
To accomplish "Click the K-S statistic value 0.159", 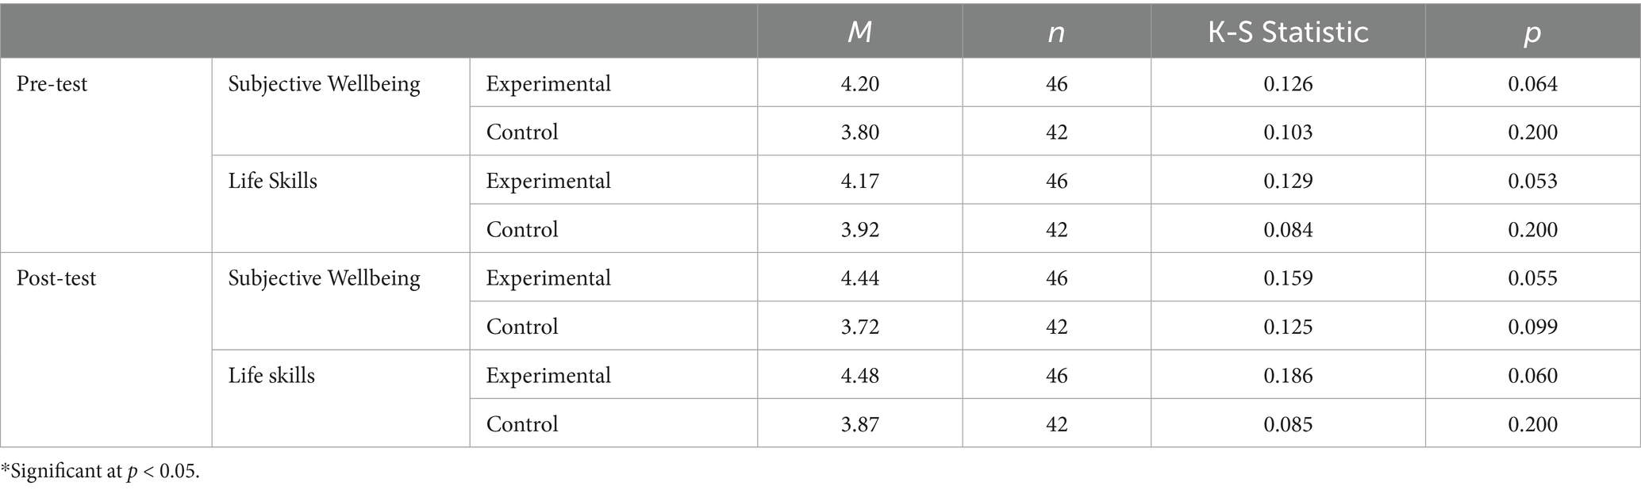I will 1288,278.
